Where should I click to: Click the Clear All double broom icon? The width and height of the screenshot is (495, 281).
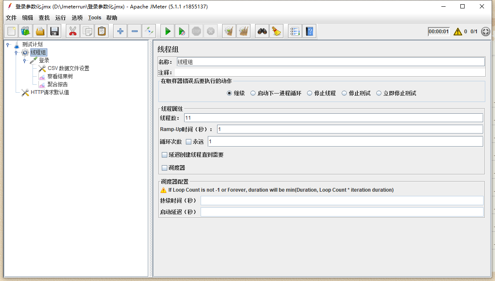coord(244,31)
